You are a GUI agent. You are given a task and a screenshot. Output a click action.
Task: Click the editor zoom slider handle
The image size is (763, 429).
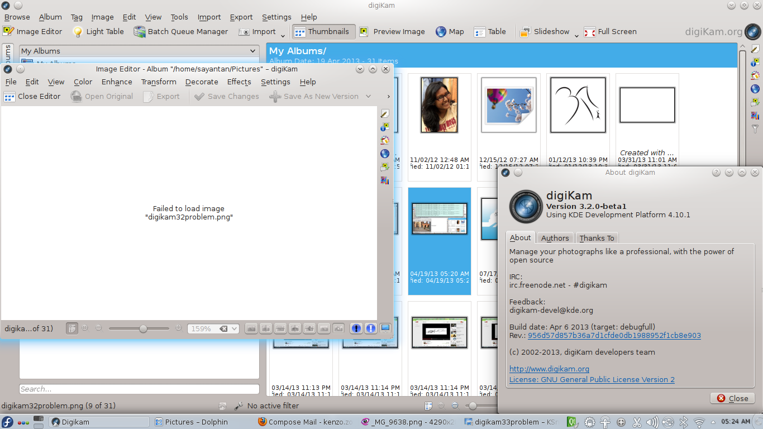143,329
